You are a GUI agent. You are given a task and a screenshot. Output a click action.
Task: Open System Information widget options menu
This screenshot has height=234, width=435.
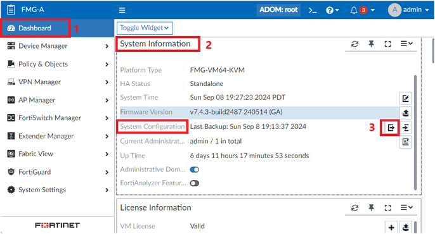point(406,44)
